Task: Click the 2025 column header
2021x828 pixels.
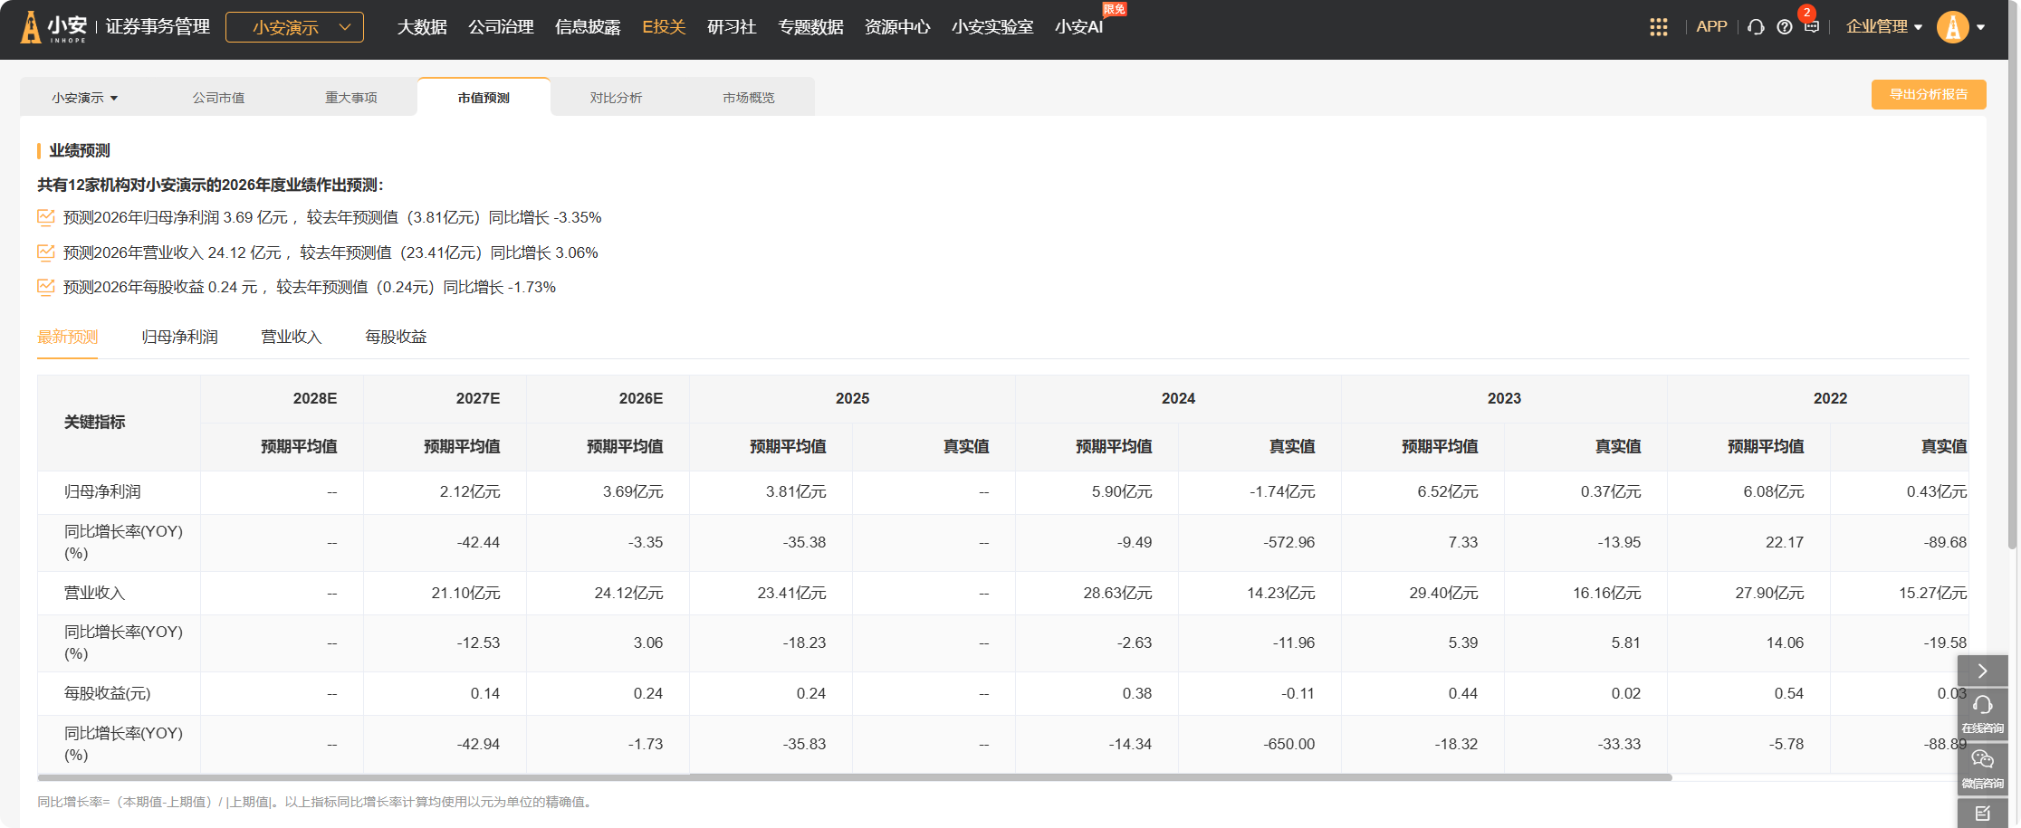Action: 852,398
